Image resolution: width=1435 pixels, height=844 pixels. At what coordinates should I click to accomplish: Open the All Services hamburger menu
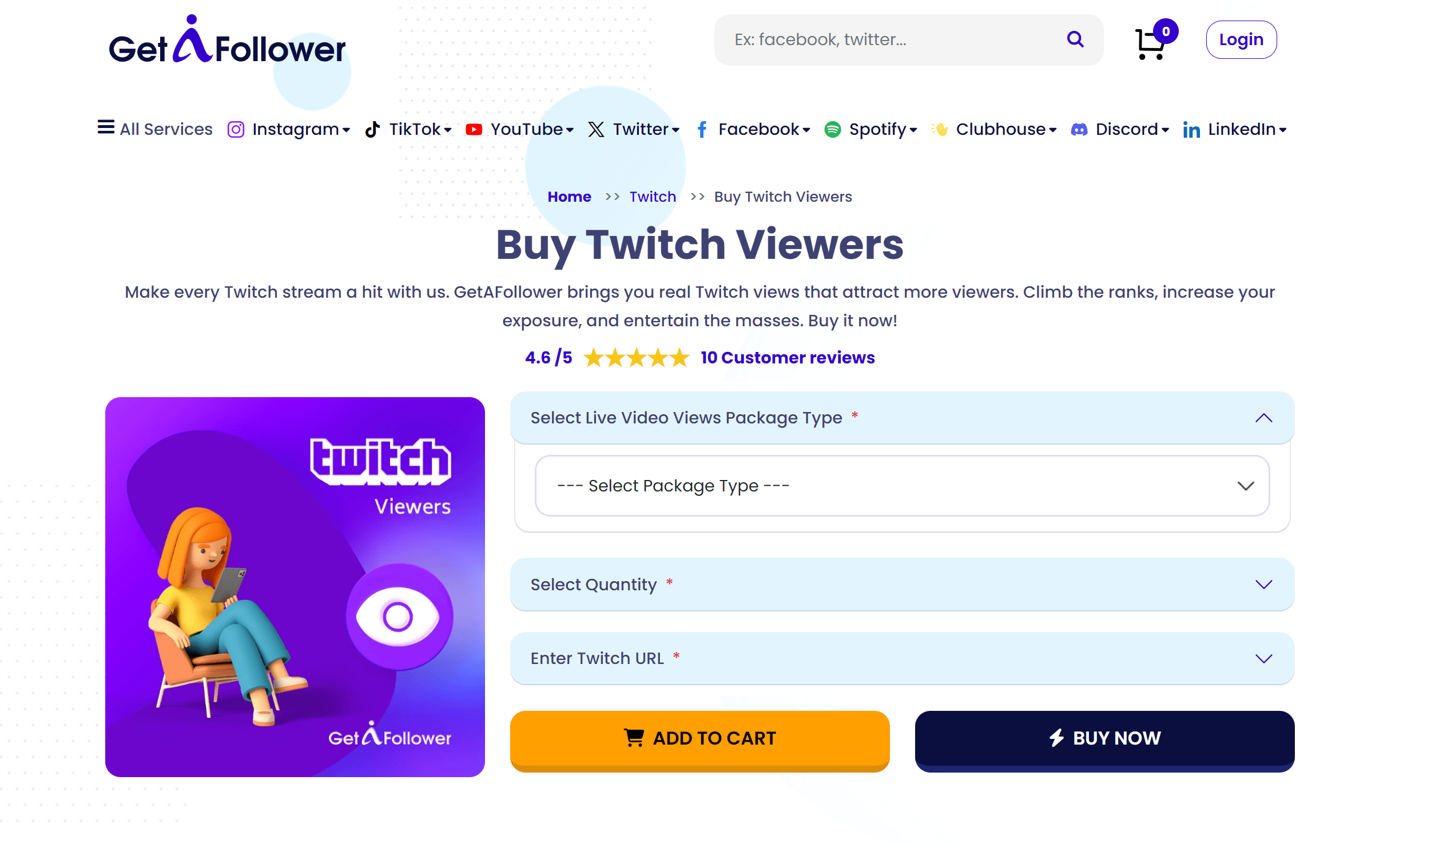coord(155,129)
